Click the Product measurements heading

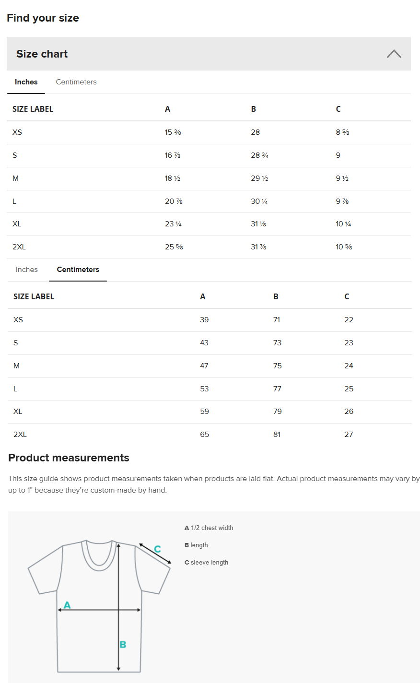[x=69, y=458]
